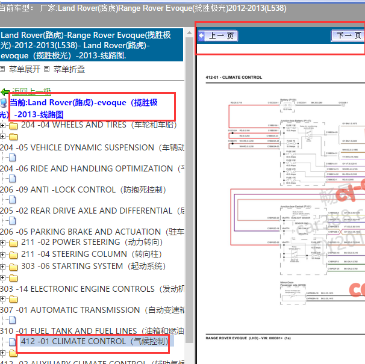Viewport: 365px width, 364px height.
Task: Expand the 303 -06 STARTING SYSTEM node
Action: pos(2,267)
